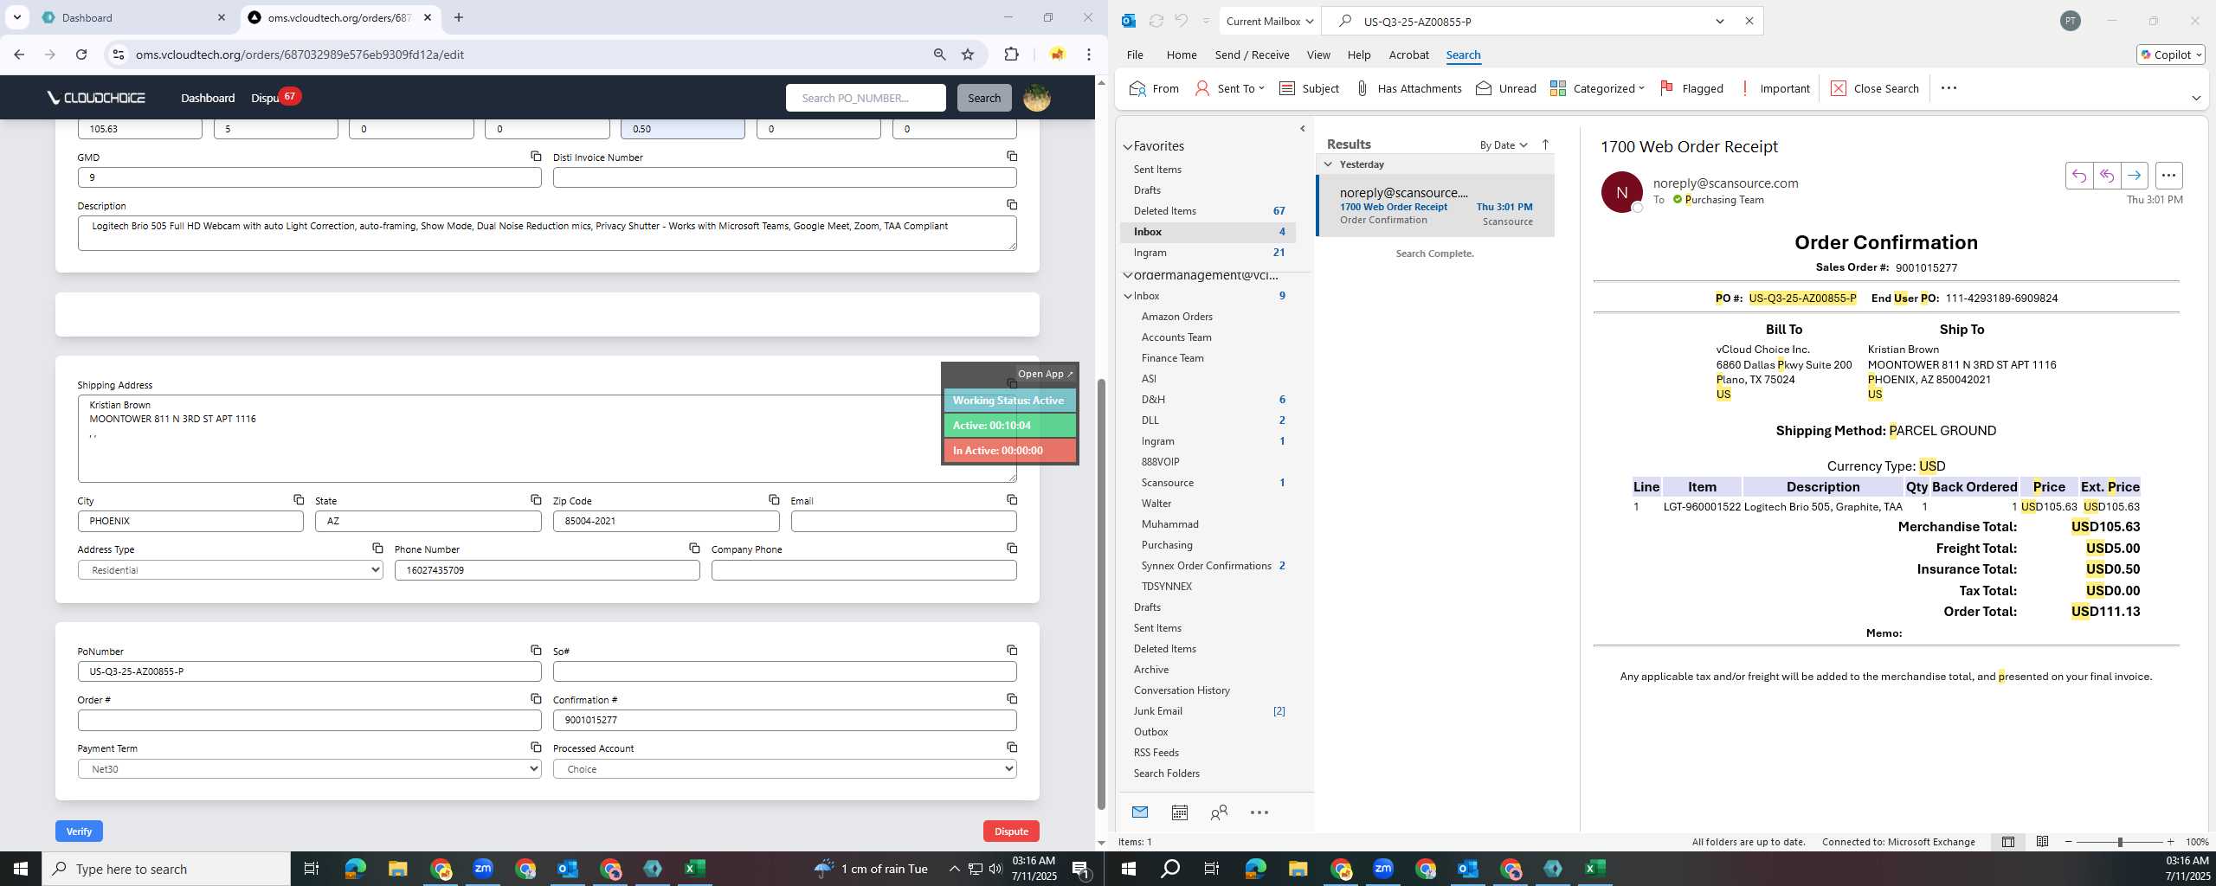
Task: Open the Sent To filter dropdown
Action: [1229, 88]
